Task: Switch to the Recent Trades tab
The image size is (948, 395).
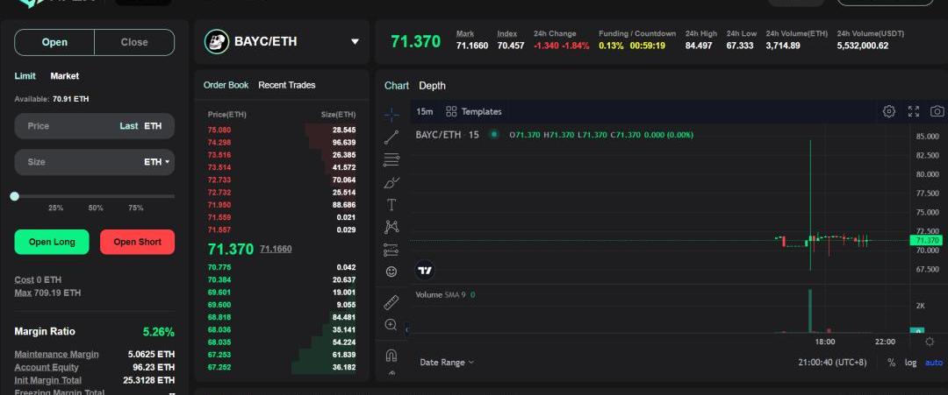Action: click(x=286, y=85)
